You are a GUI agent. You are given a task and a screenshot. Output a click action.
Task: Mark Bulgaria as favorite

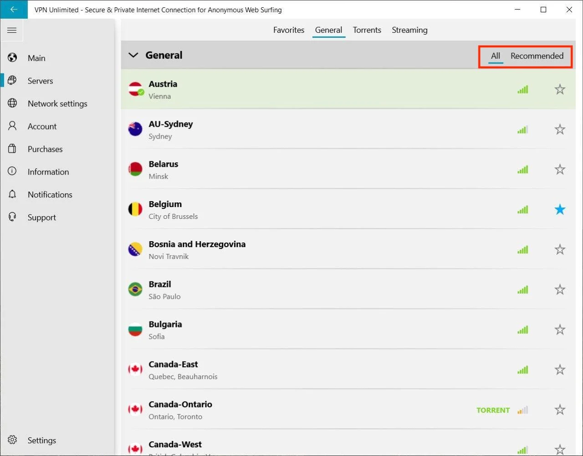pyautogui.click(x=560, y=330)
